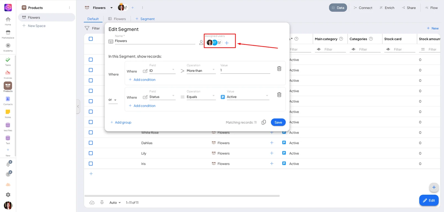Click the pin icon in the footer
The image size is (444, 212).
click(x=102, y=203)
